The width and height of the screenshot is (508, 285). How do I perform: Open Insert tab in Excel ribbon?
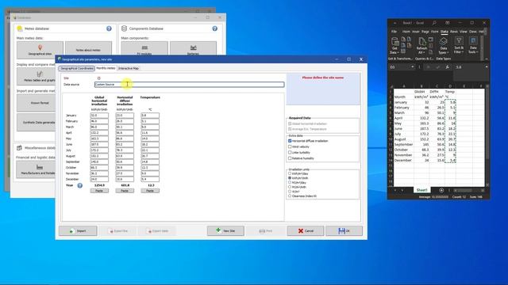coord(416,32)
